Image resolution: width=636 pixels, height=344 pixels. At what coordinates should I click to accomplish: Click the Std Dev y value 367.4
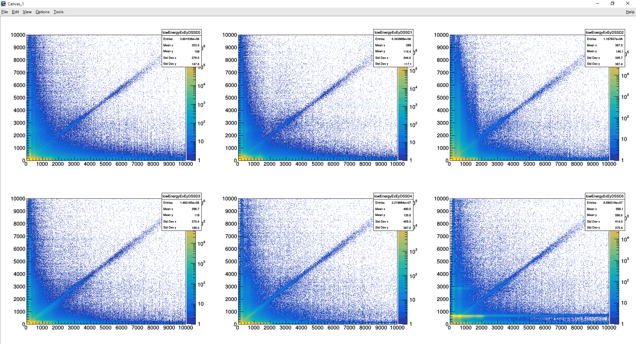pyautogui.click(x=619, y=64)
